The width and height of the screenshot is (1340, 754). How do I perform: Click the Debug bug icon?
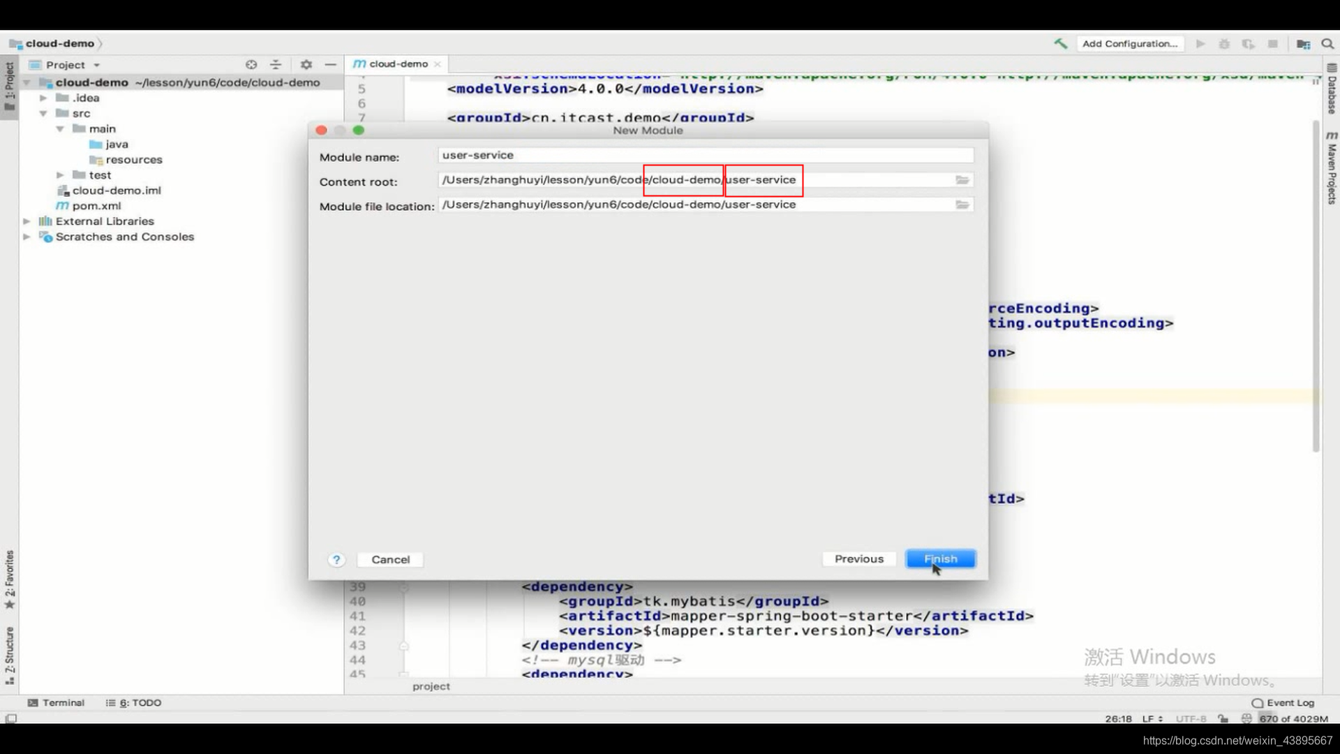click(x=1224, y=43)
